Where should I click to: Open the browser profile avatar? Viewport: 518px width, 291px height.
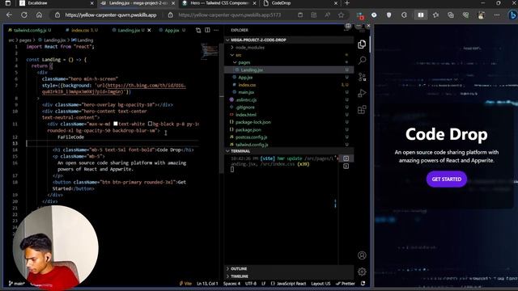(x=482, y=15)
